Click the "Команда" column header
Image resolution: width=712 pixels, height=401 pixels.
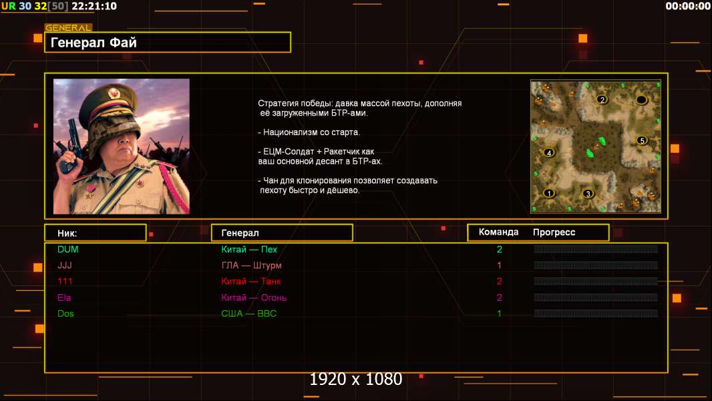tap(498, 232)
